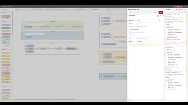Click into the URL input field
This screenshot has width=188, height=105.
coord(148,24)
